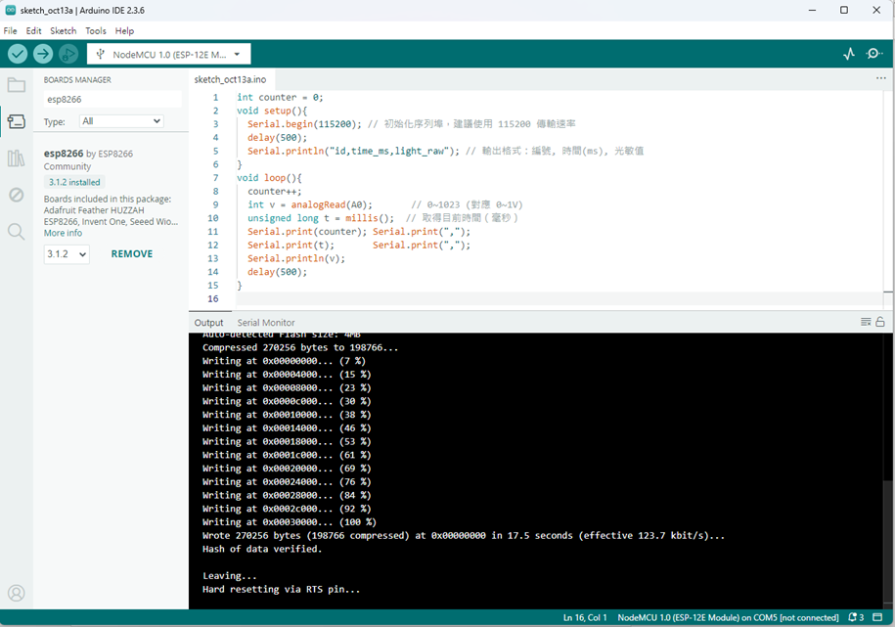The width and height of the screenshot is (895, 627).
Task: Open the Sketchbook folder panel
Action: pyautogui.click(x=16, y=85)
